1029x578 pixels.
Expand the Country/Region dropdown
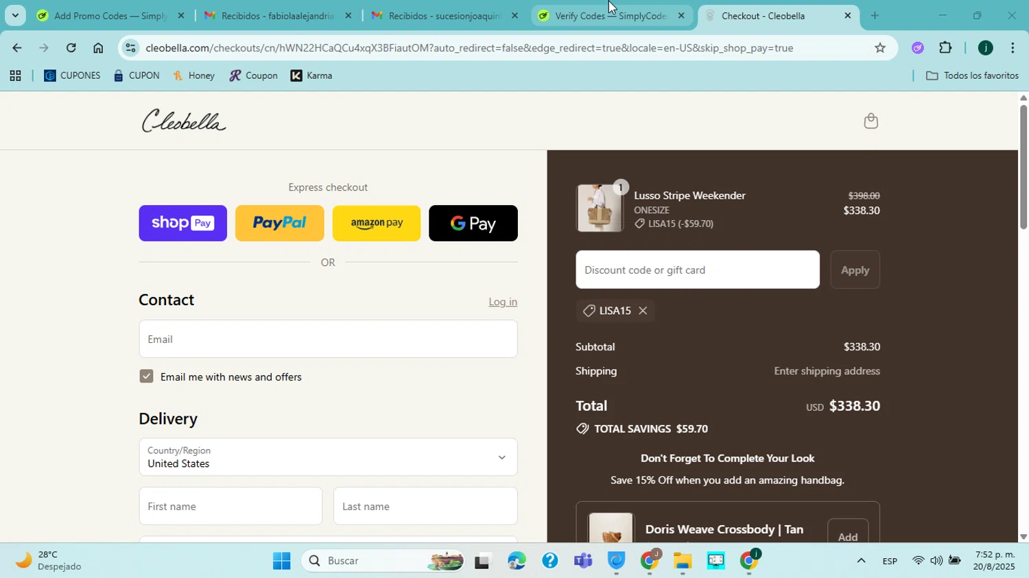(x=328, y=457)
